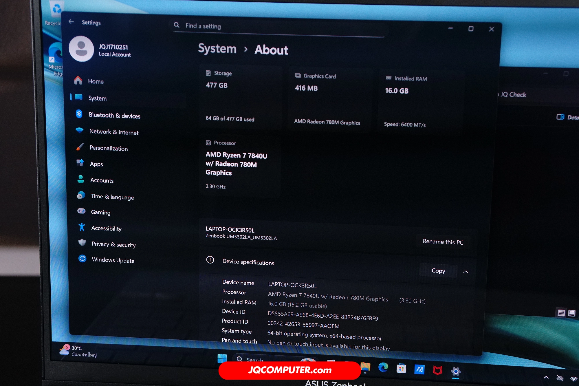Open Personalization settings
579x386 pixels.
[x=109, y=148]
